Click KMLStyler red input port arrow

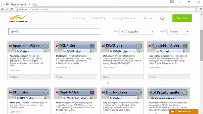10,92
